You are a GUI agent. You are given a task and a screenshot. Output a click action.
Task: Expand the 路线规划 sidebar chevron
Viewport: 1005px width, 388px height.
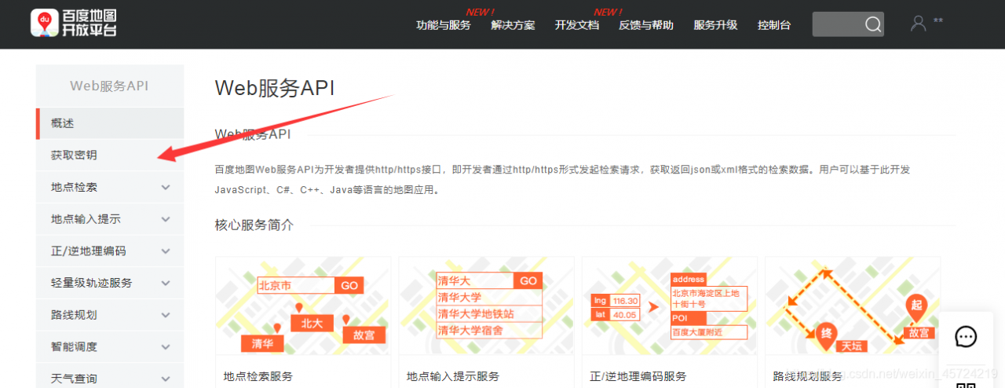[x=166, y=315]
